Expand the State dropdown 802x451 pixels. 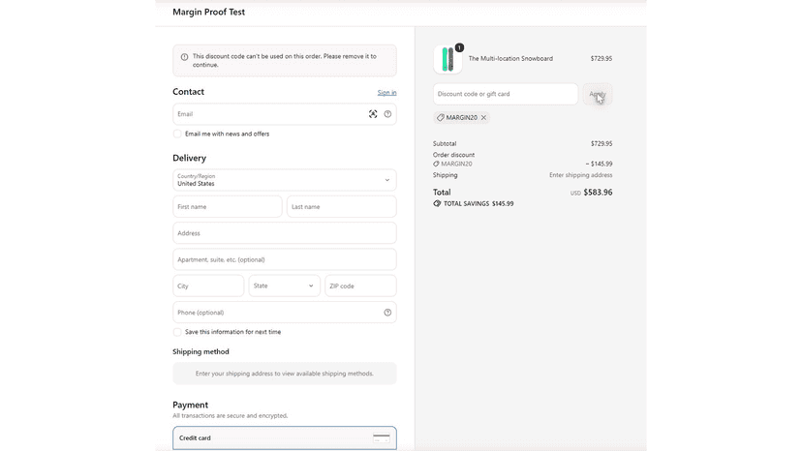pos(285,286)
